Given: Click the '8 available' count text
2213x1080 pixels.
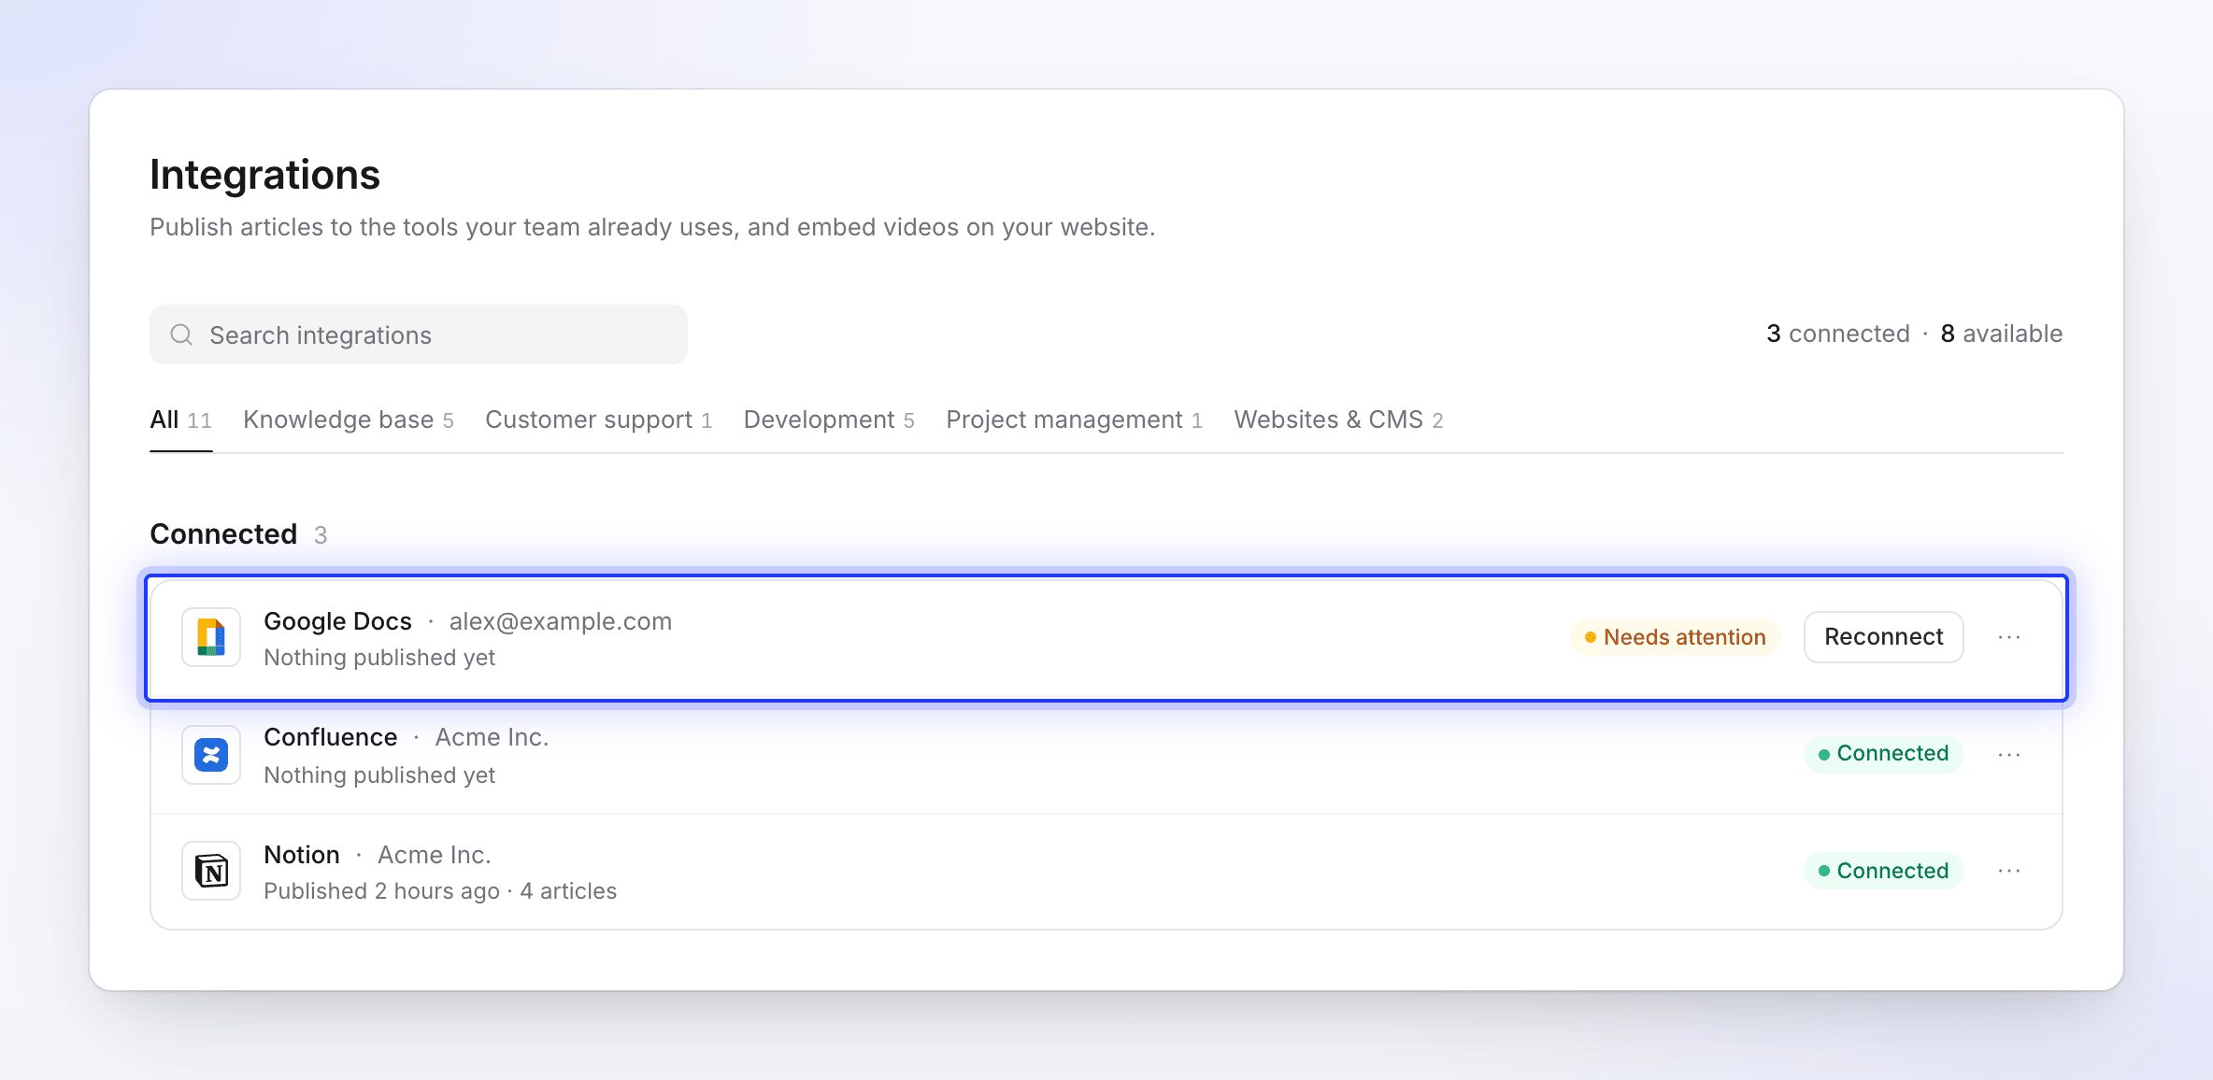Looking at the screenshot, I should tap(2002, 334).
